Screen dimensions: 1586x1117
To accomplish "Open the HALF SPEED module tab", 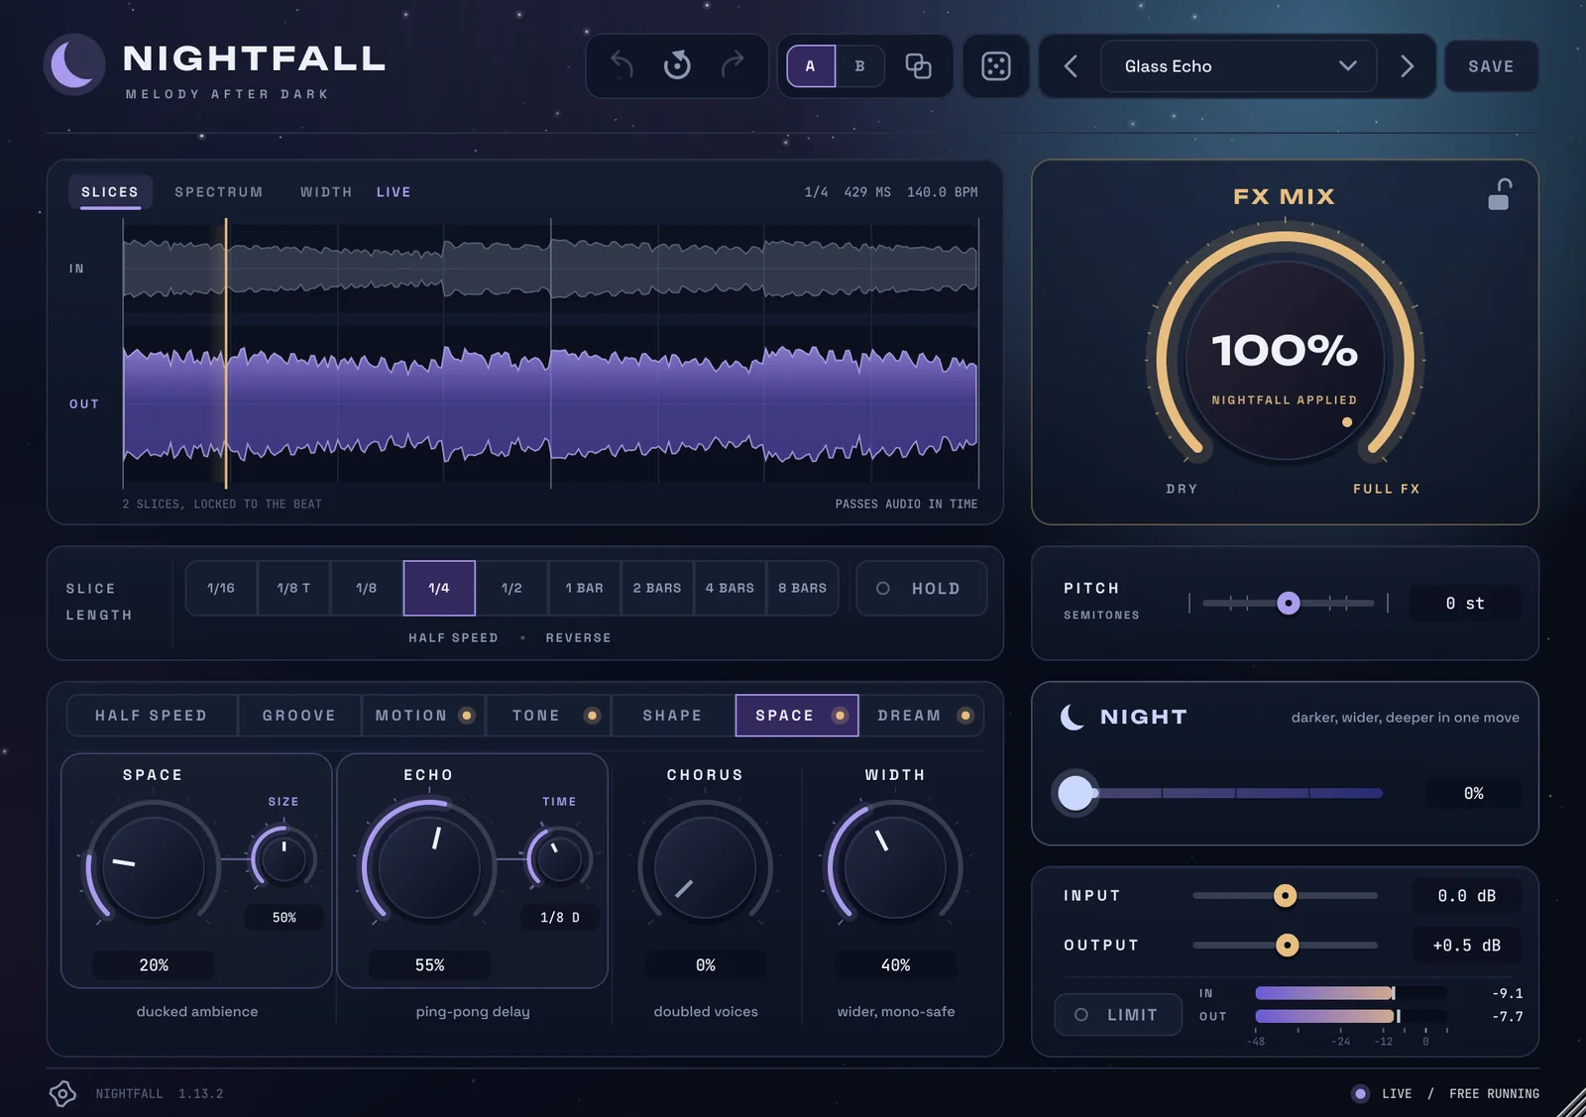I will click(152, 716).
